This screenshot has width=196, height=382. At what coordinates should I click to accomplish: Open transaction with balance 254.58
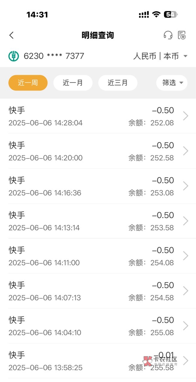[89, 291]
